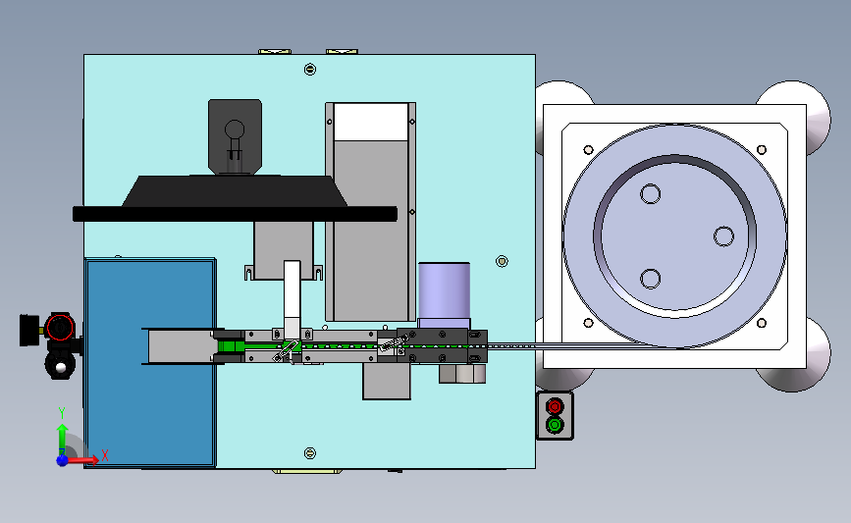The height and width of the screenshot is (523, 851).
Task: Pick the bottom-right mounting hole of feeder plate
Action: [x=762, y=323]
